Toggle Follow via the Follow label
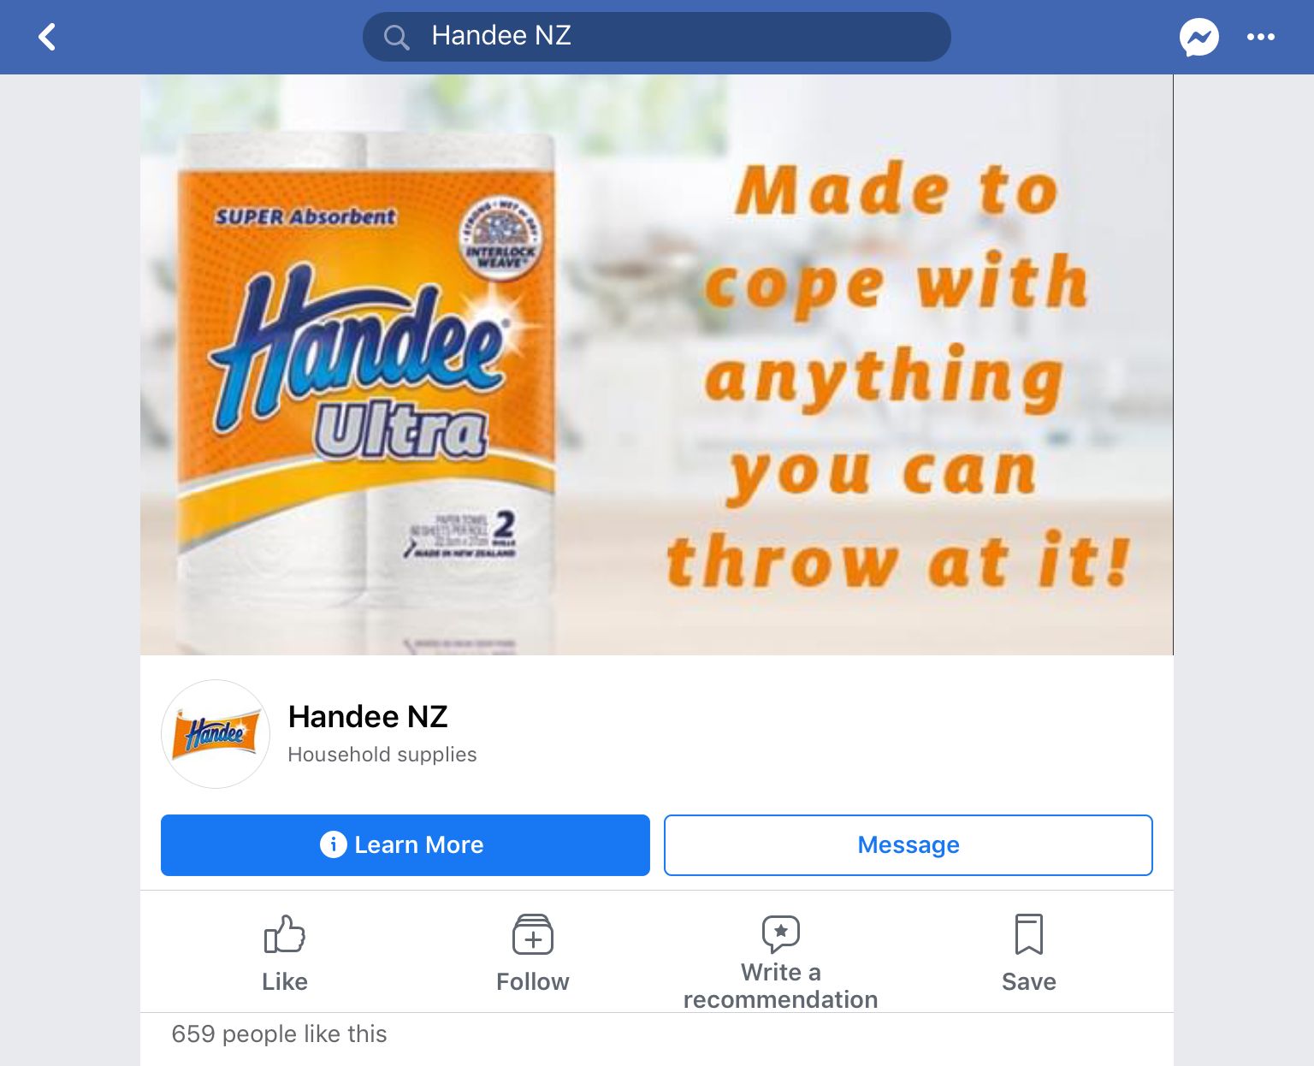Image resolution: width=1314 pixels, height=1066 pixels. click(x=533, y=982)
